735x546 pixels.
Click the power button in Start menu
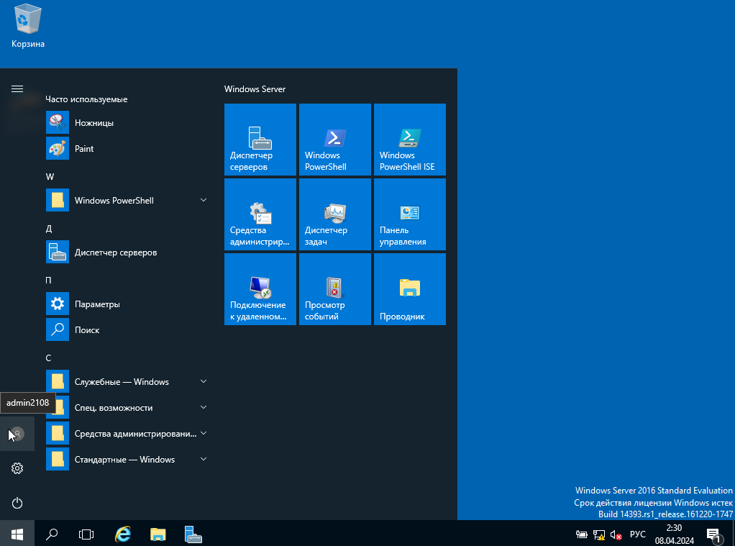[x=17, y=503]
